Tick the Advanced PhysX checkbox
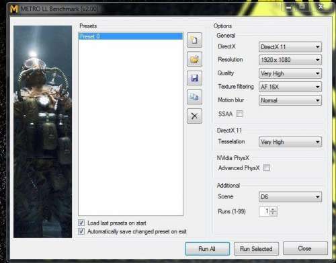The height and width of the screenshot is (263, 336). pos(267,167)
